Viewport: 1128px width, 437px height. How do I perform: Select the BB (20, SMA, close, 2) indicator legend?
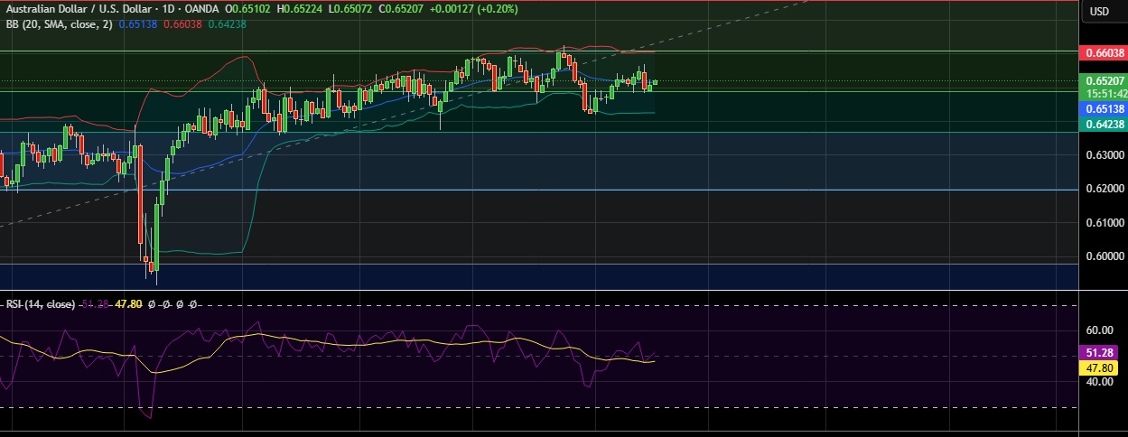56,23
